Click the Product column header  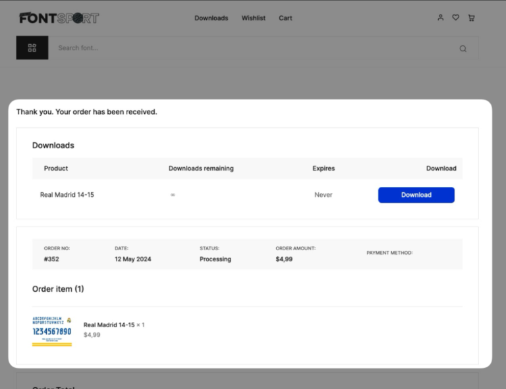click(x=56, y=169)
